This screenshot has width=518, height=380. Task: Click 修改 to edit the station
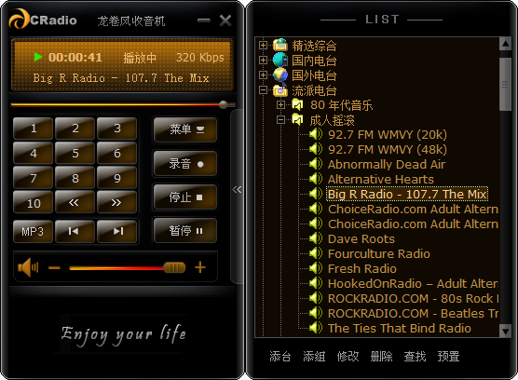pos(348,356)
